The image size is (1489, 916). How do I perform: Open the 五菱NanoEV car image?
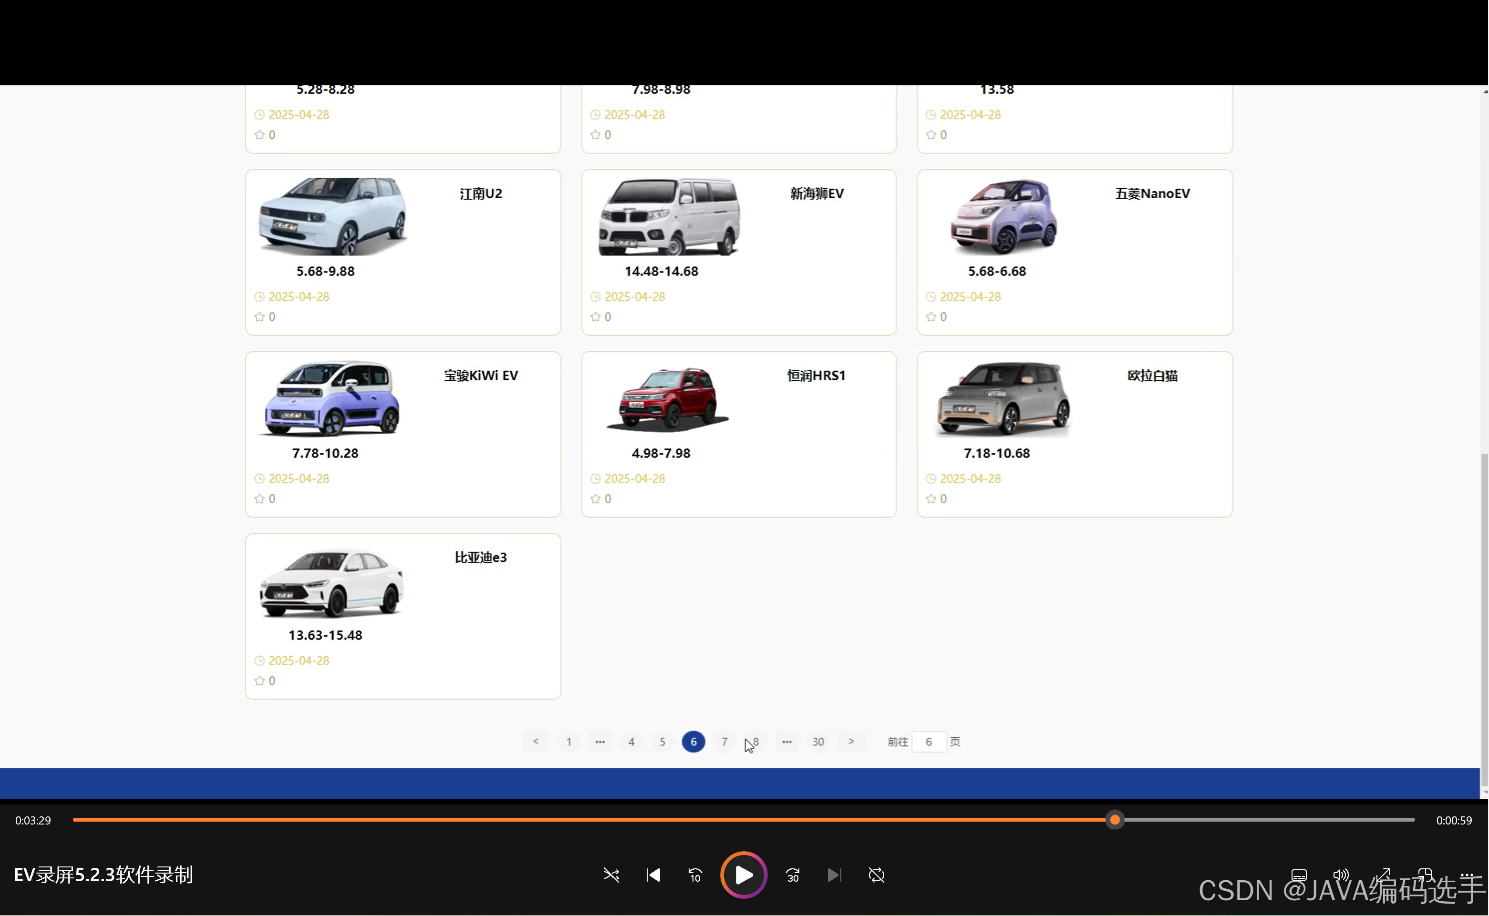coord(1004,216)
